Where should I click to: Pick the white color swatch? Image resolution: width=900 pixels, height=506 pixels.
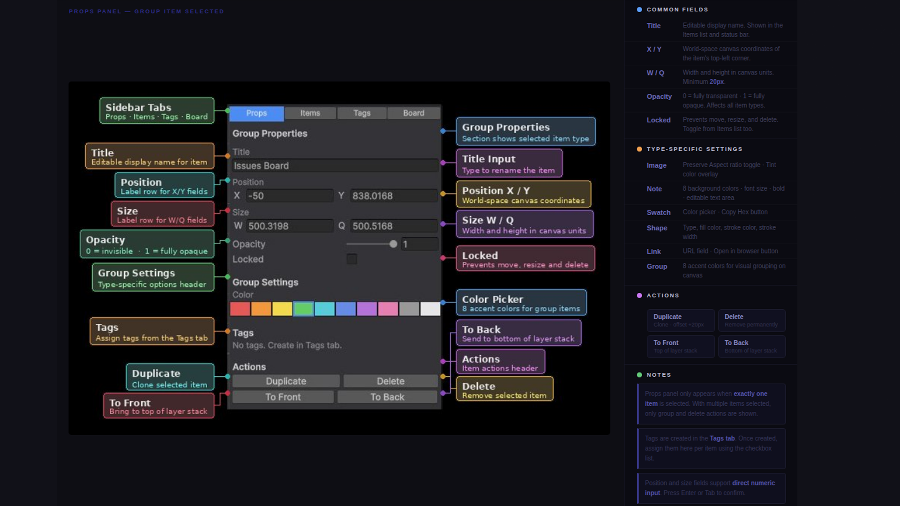430,309
